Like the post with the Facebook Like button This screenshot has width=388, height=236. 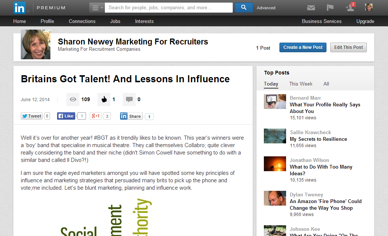point(66,116)
